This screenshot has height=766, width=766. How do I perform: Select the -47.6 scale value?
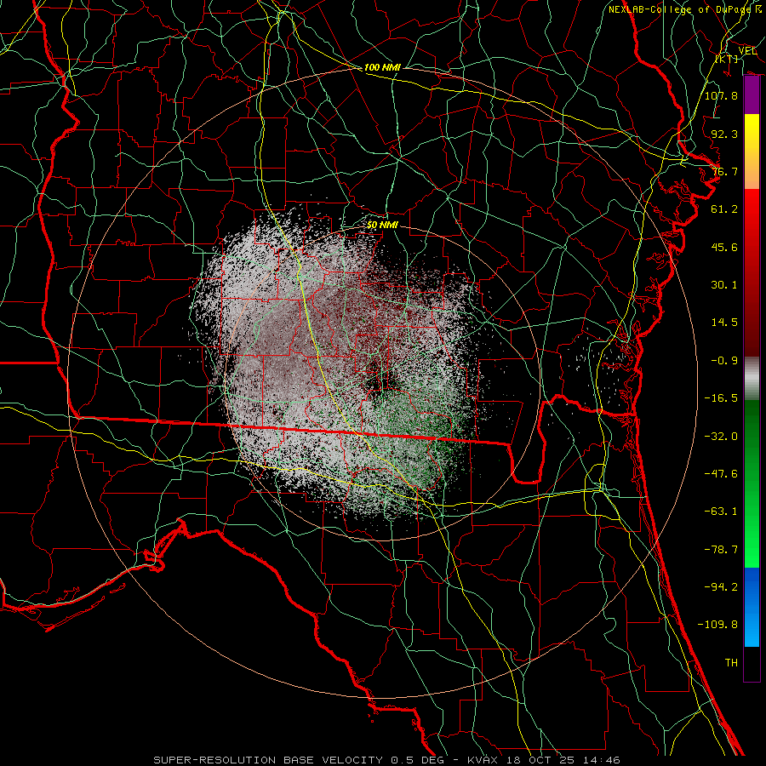coord(721,474)
